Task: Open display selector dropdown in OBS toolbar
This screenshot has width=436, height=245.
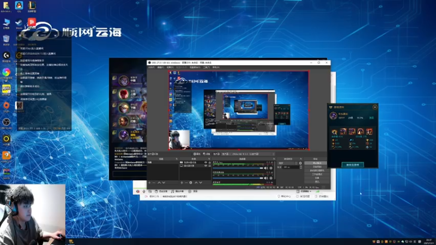Action: coord(249,154)
